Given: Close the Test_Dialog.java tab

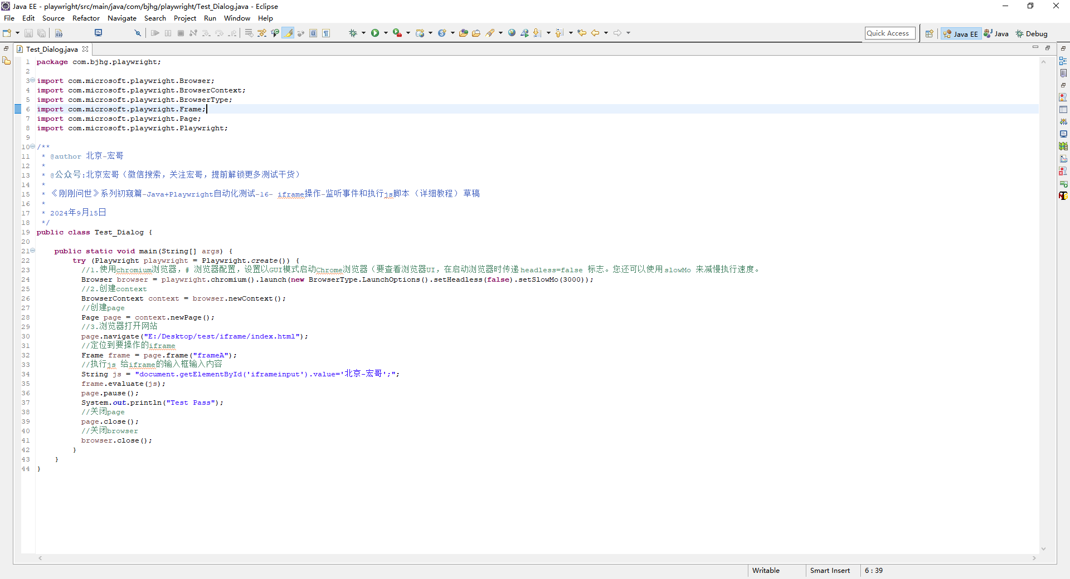Looking at the screenshot, I should coord(85,50).
